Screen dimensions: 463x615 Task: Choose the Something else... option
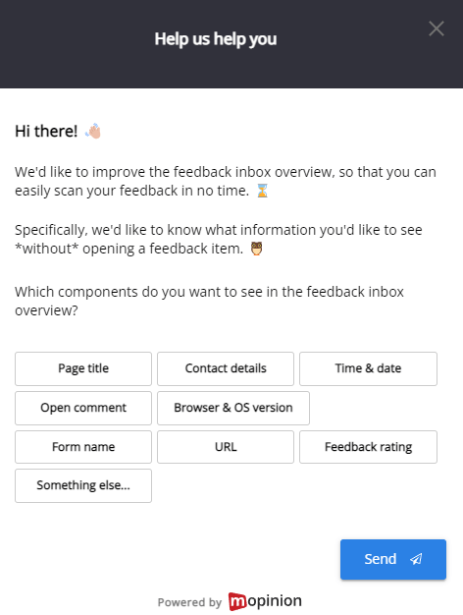[x=83, y=485]
